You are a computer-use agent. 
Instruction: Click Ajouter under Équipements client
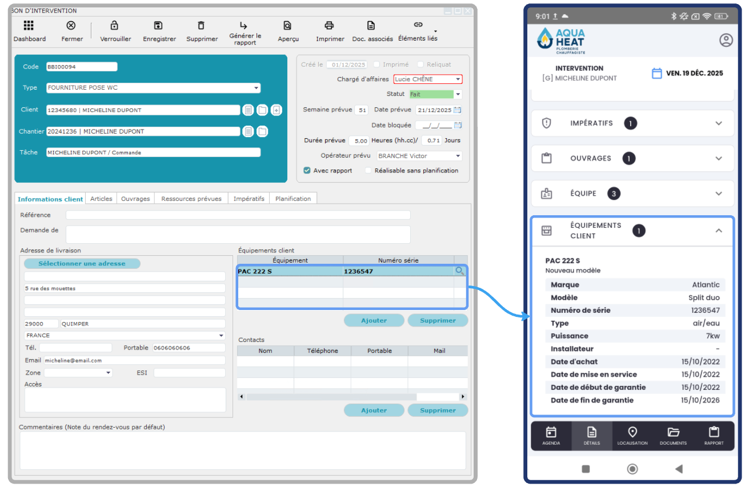(x=374, y=321)
